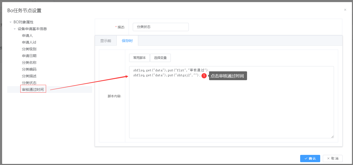The width and height of the screenshot is (353, 165).
Task: Select 申请日期 attribute
Action: click(29, 56)
